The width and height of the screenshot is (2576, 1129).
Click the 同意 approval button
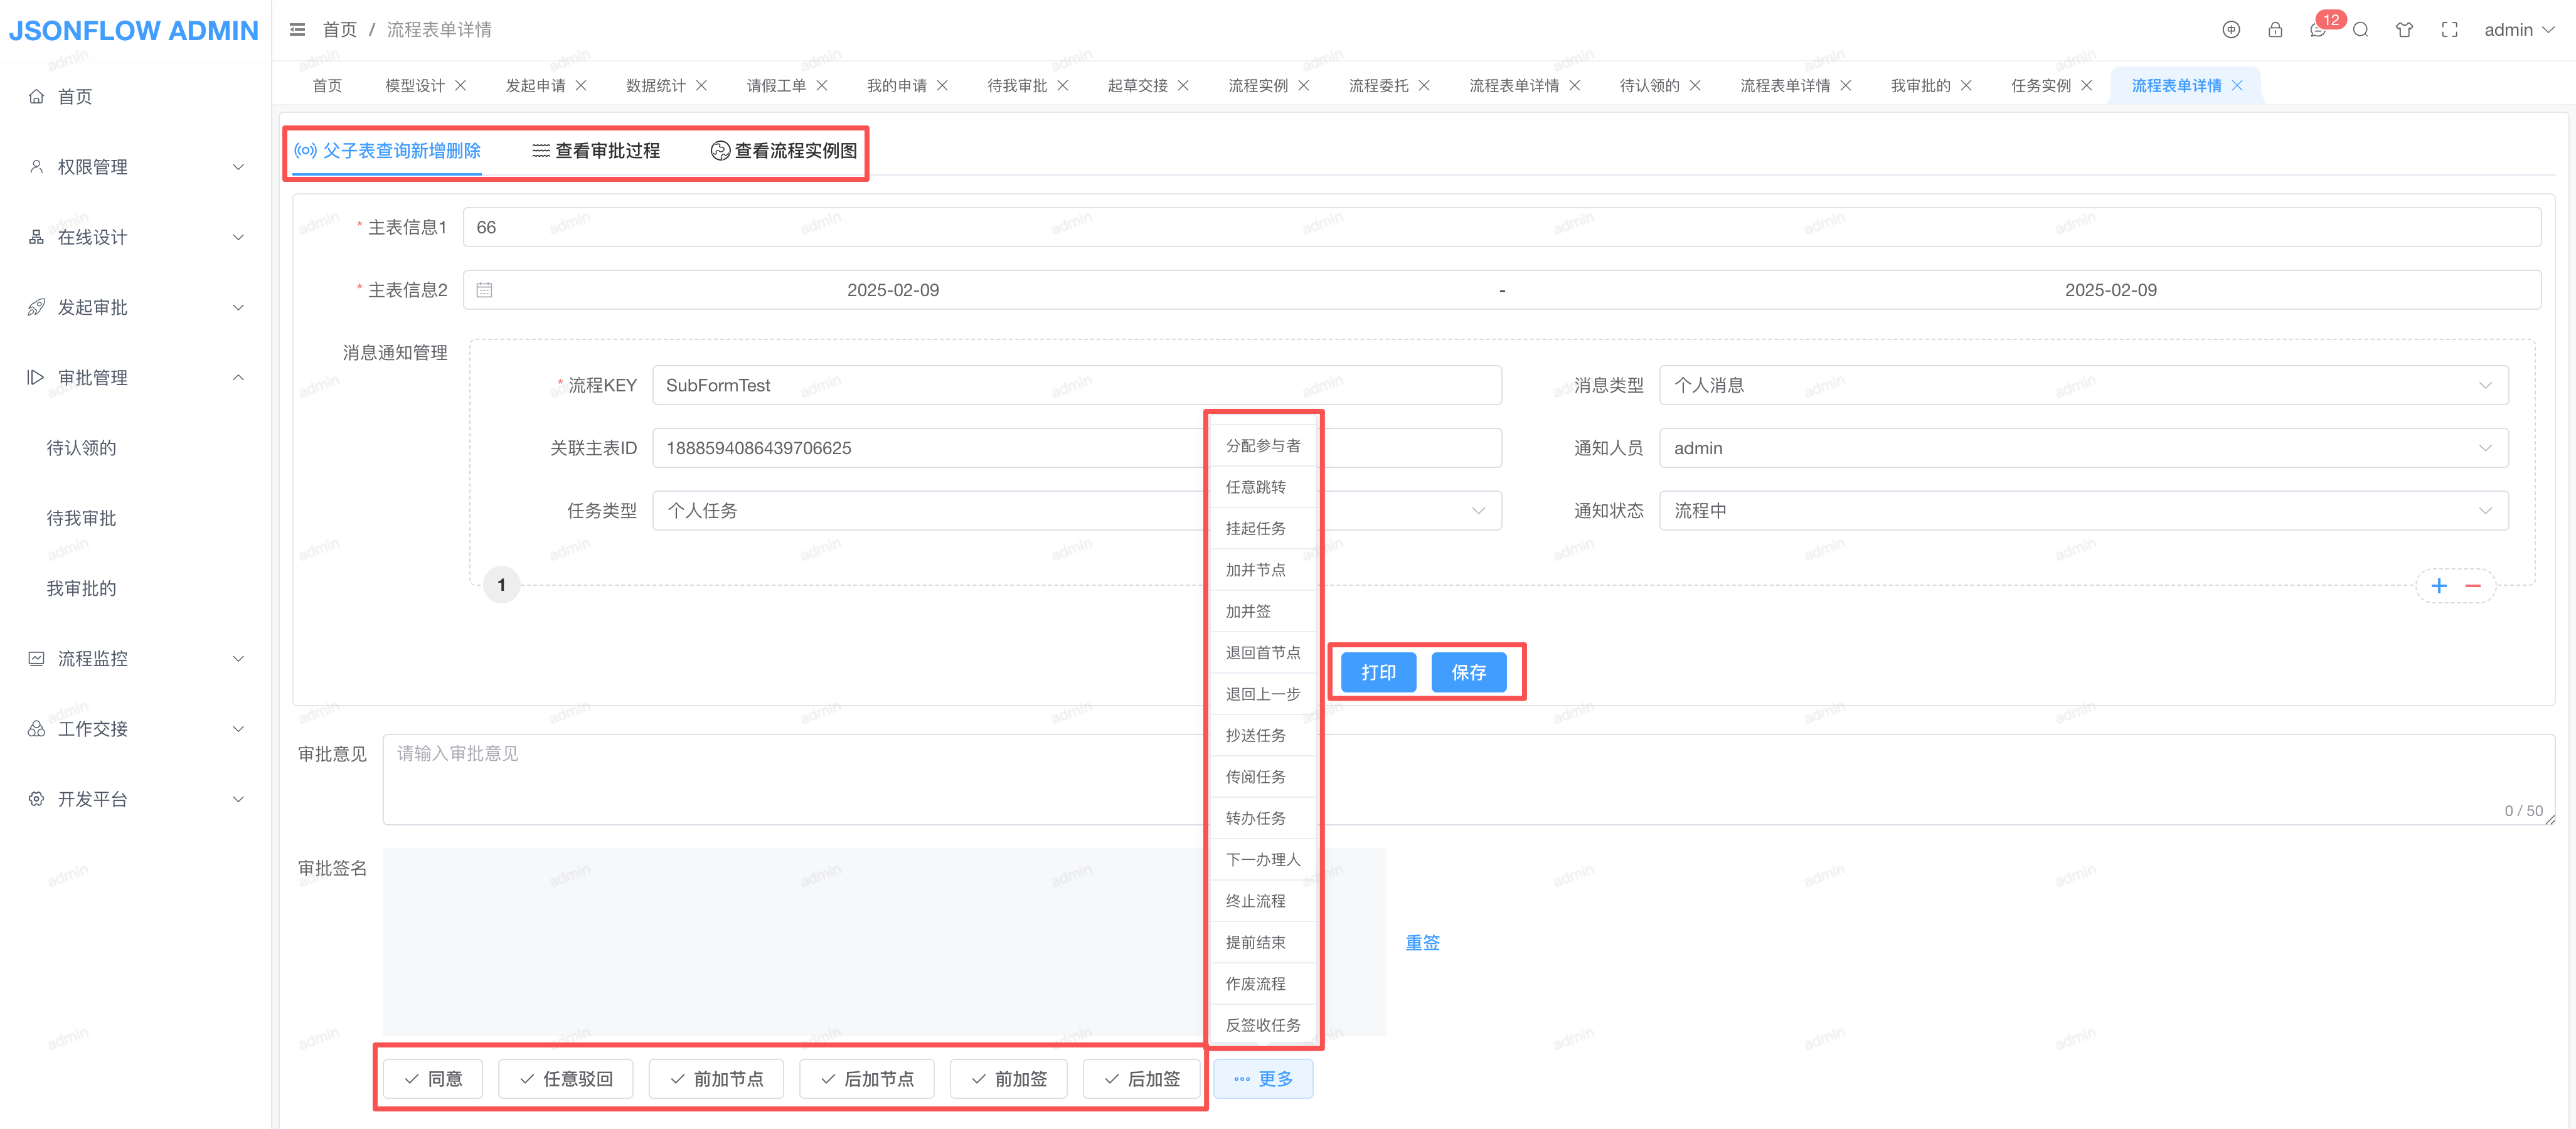[433, 1079]
